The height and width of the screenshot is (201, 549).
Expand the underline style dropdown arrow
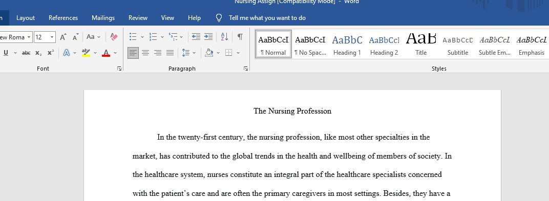pyautogui.click(x=15, y=53)
